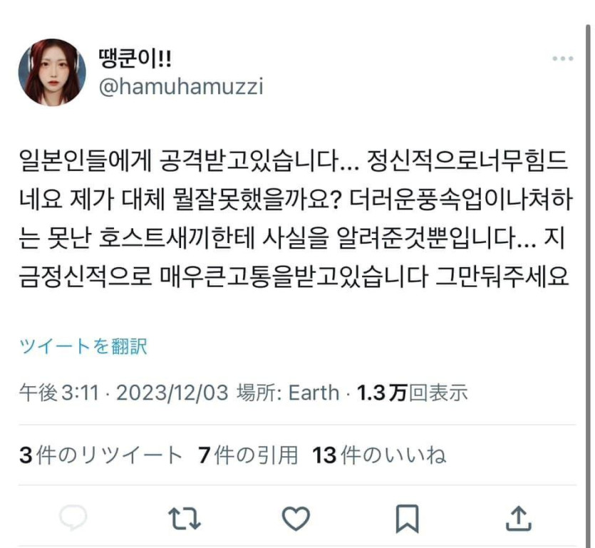Click the reply speech bubble icon
Viewport: 595px width, 548px height.
click(x=73, y=517)
